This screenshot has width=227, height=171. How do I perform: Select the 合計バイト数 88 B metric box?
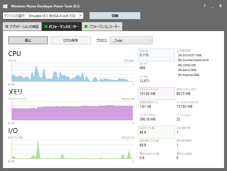tap(156, 132)
